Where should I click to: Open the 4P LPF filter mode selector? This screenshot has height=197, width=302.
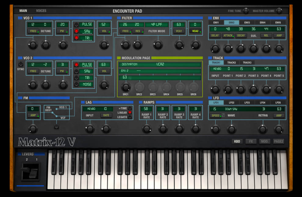tap(157, 25)
